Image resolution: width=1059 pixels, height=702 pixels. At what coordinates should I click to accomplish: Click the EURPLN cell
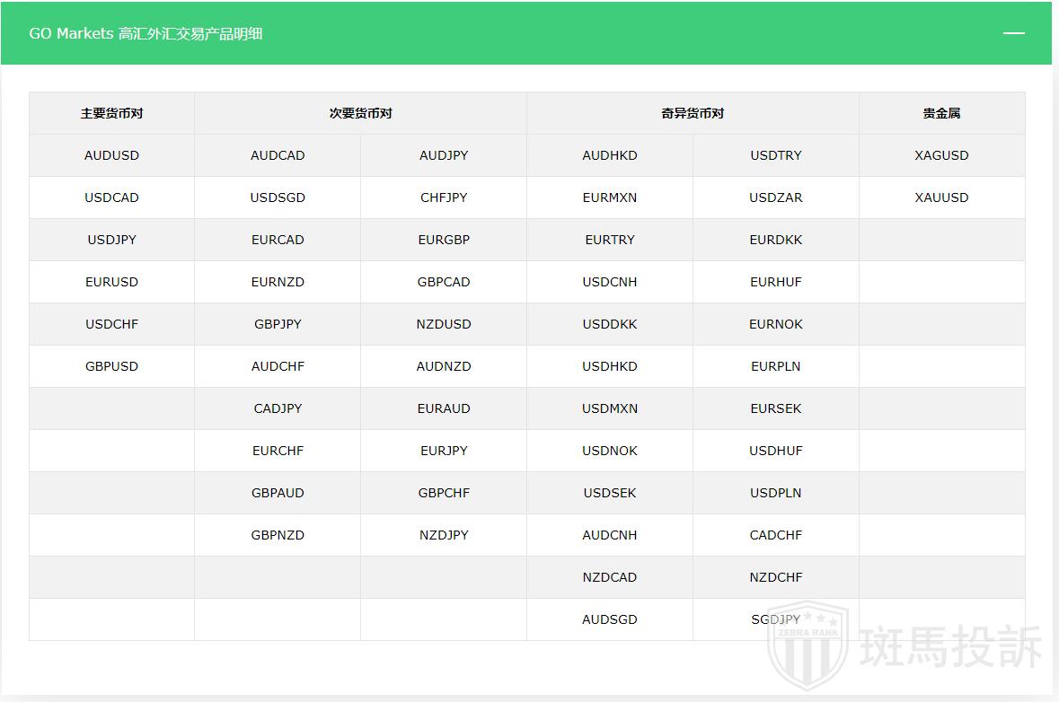click(x=776, y=366)
